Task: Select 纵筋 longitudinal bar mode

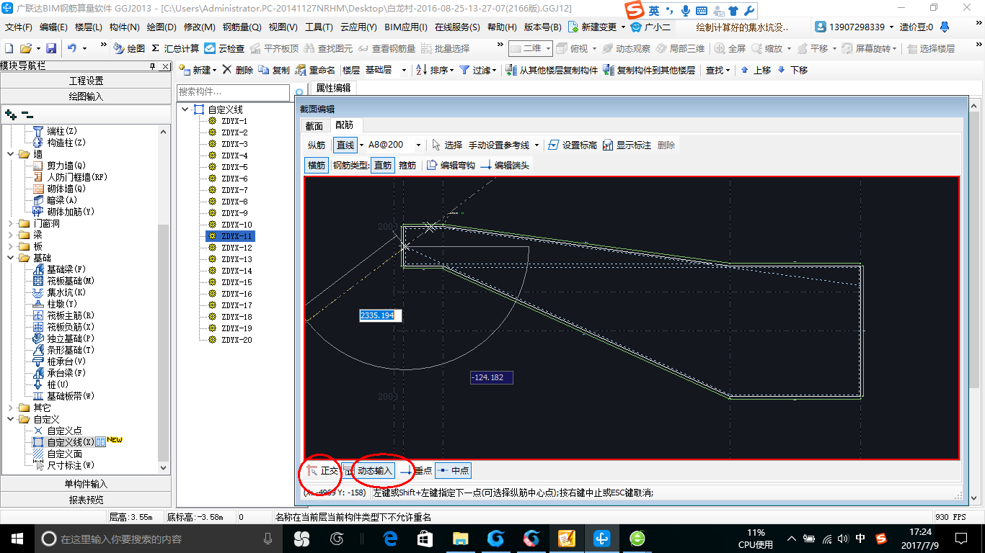Action: 317,145
